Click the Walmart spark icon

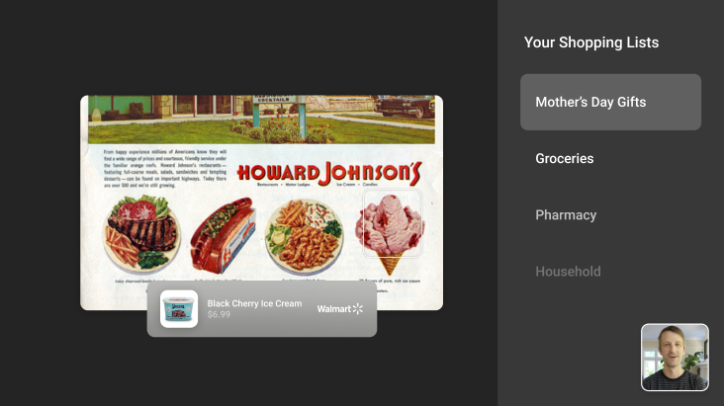tap(358, 308)
